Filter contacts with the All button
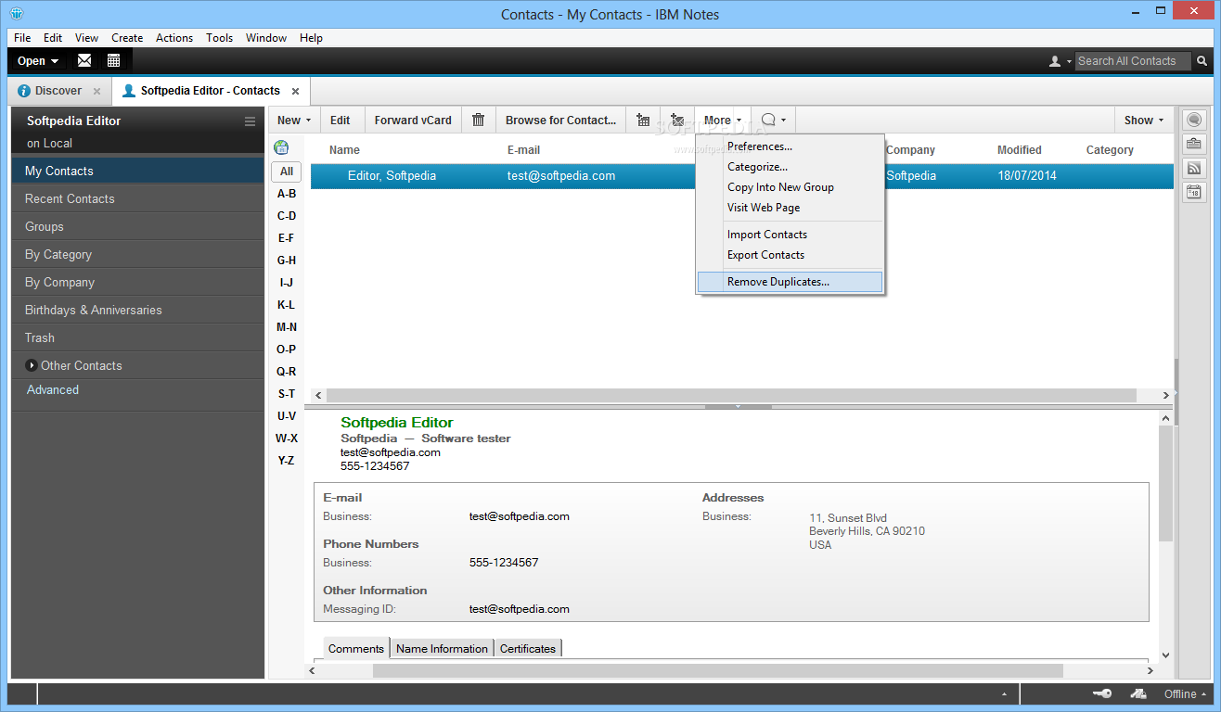 pyautogui.click(x=287, y=172)
